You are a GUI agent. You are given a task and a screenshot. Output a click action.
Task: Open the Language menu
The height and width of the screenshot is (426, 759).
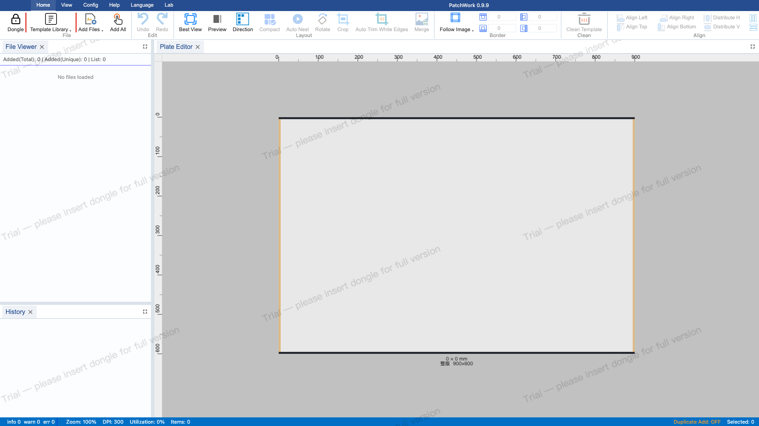[x=142, y=5]
